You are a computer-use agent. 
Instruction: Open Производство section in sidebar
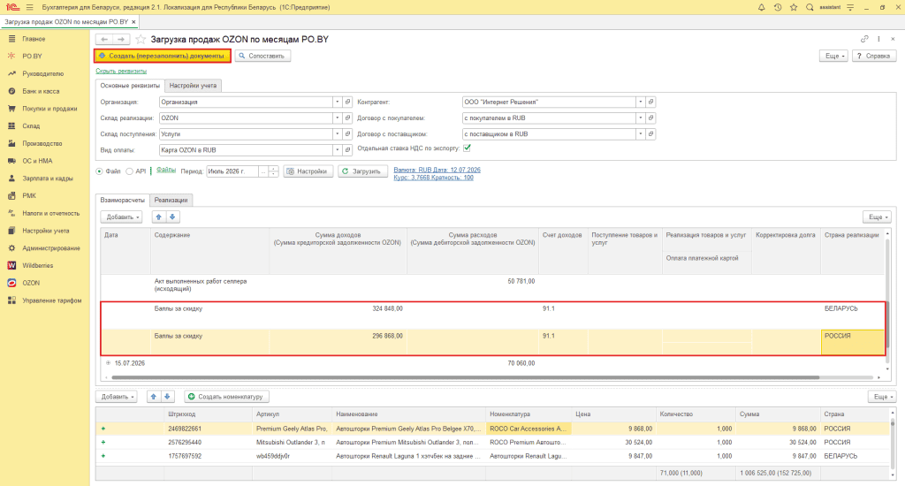[x=42, y=143]
